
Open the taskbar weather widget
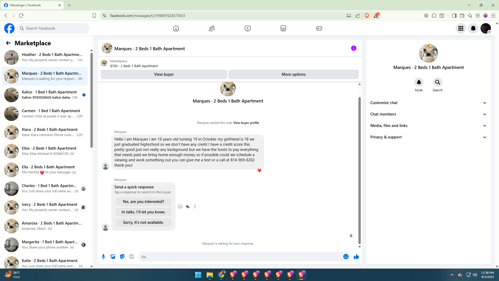tap(12, 275)
